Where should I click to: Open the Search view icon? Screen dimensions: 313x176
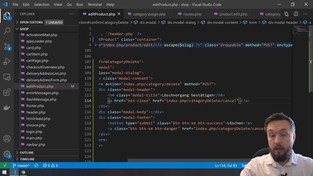tap(7, 31)
